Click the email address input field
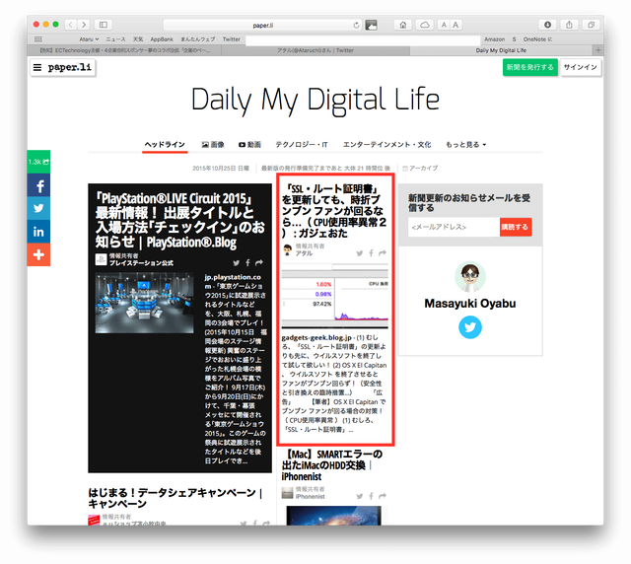Screen dimensions: 631x564 [x=454, y=227]
